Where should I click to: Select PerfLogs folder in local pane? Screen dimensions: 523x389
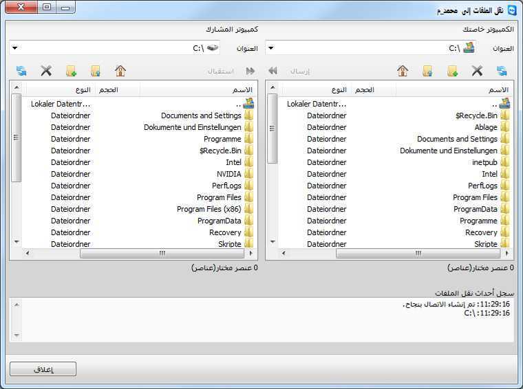[x=482, y=186]
